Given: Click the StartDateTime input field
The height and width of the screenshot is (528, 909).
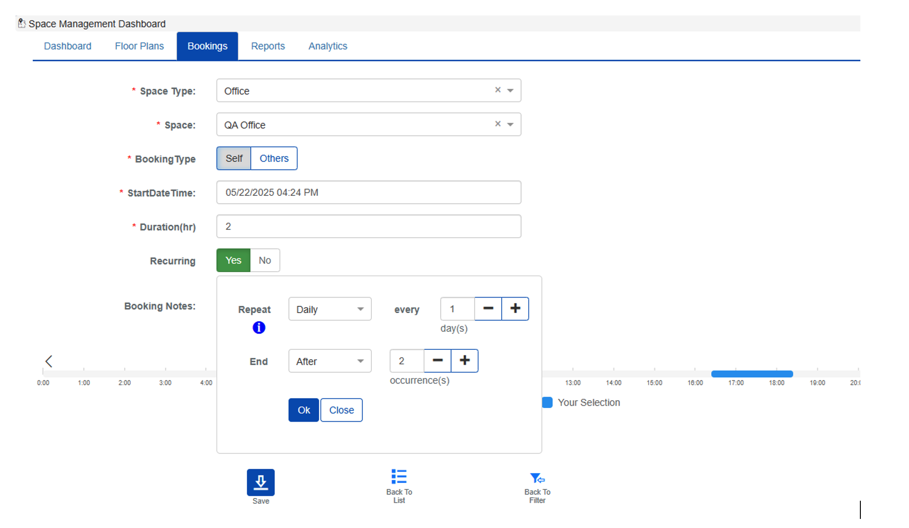Looking at the screenshot, I should click(369, 192).
